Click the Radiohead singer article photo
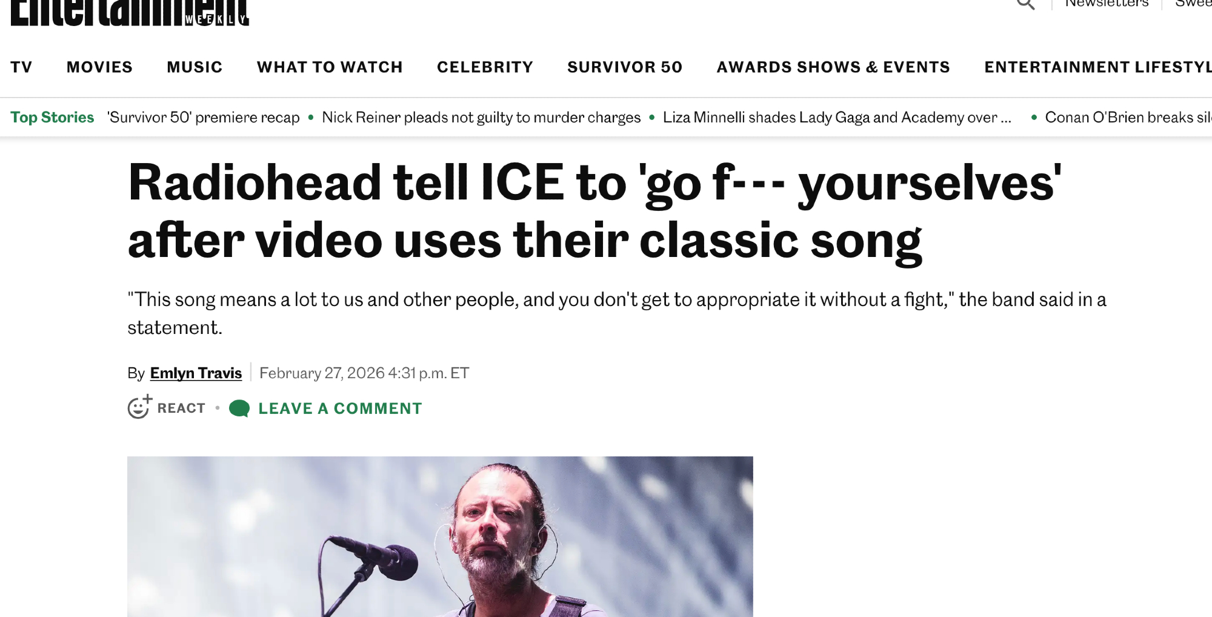The image size is (1212, 617). (440, 536)
